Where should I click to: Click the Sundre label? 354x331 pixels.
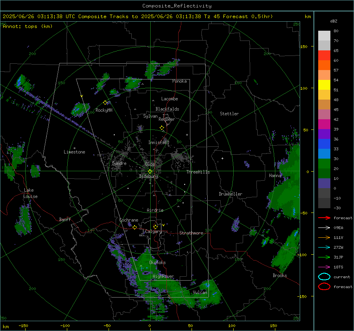(x=119, y=163)
